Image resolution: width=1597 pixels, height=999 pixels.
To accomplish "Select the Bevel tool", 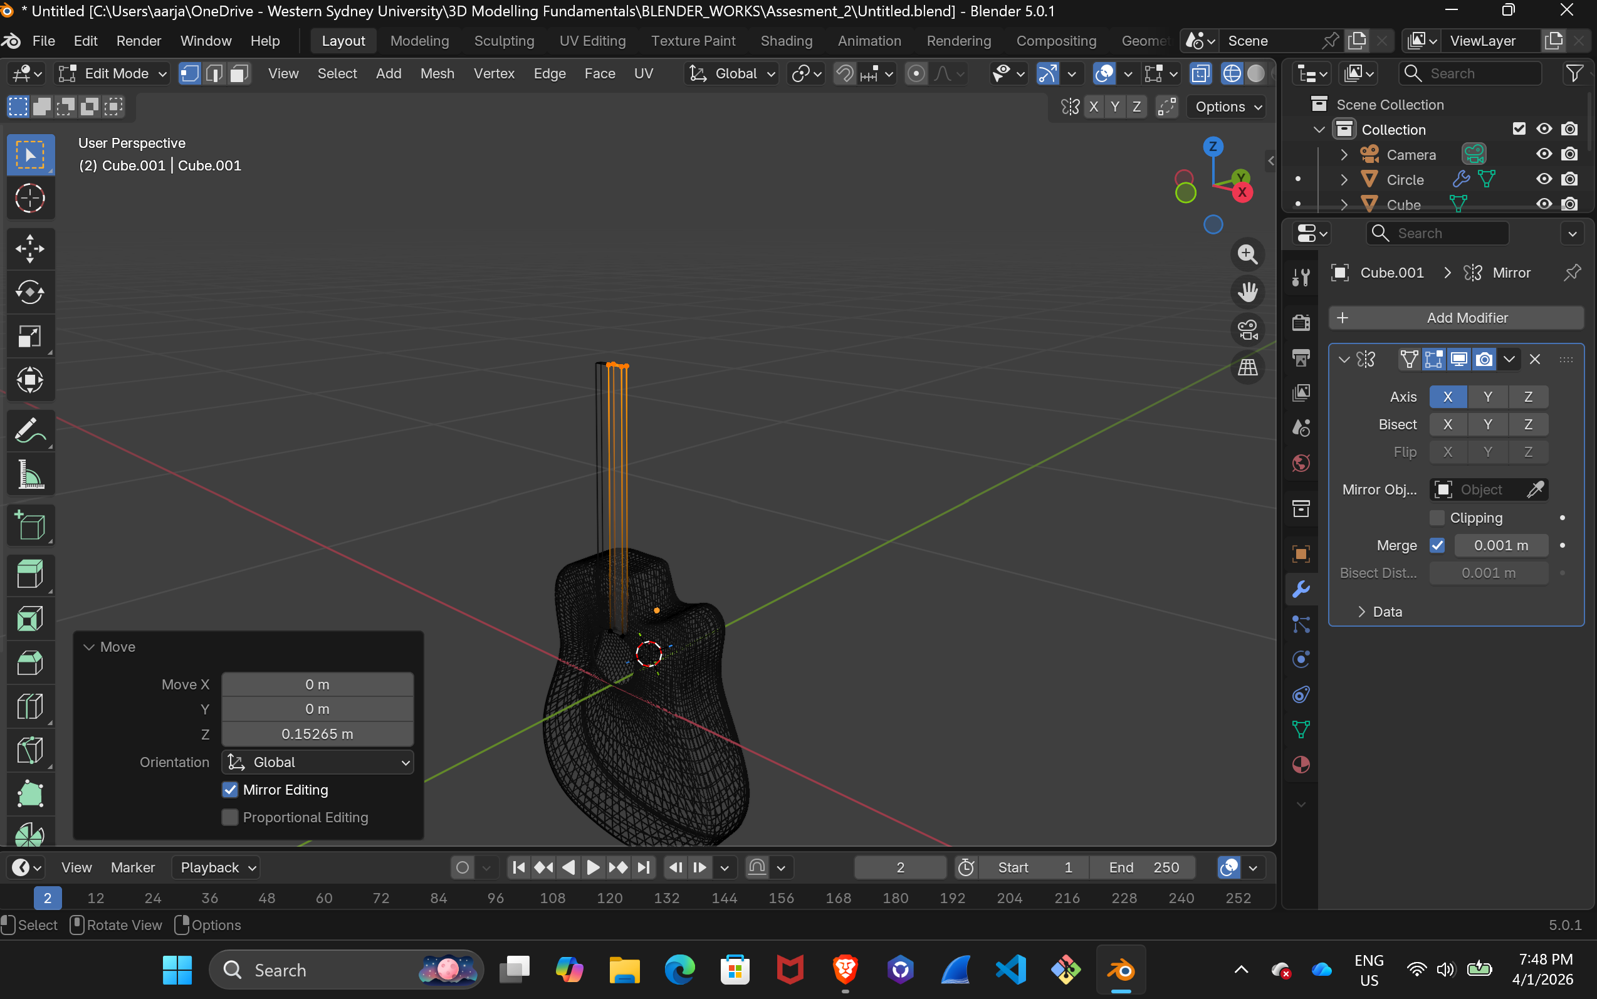I will 29,662.
